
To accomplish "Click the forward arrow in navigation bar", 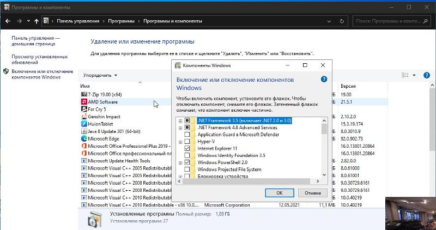I will click(x=19, y=21).
